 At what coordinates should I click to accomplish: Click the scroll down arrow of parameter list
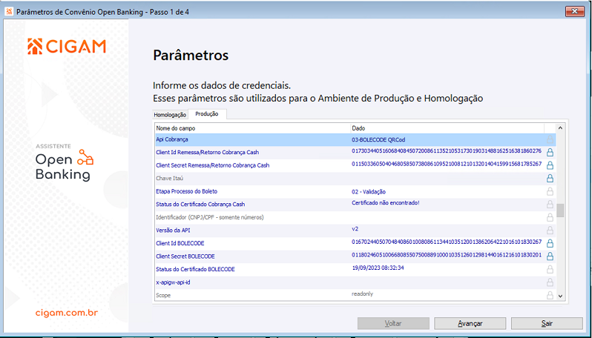point(560,296)
